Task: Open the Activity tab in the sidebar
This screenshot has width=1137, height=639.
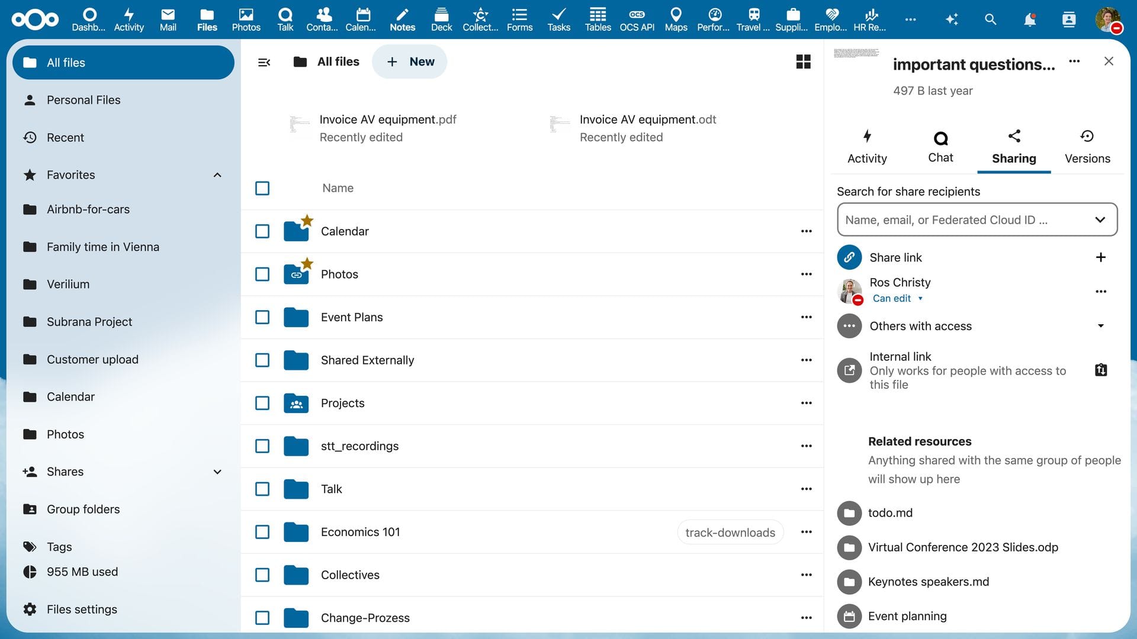Action: (x=866, y=146)
